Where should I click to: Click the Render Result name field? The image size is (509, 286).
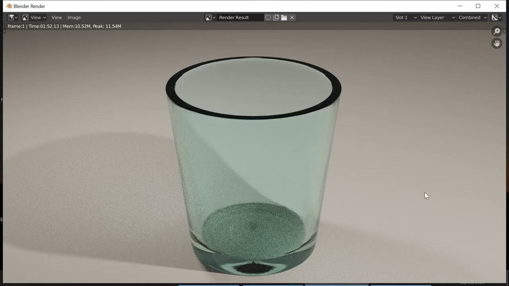240,17
